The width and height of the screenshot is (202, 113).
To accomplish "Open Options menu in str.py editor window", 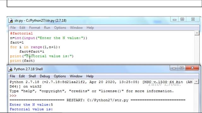I will coord(60,28).
